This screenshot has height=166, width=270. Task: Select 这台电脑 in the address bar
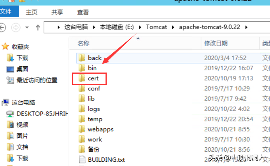pyautogui.click(x=76, y=27)
